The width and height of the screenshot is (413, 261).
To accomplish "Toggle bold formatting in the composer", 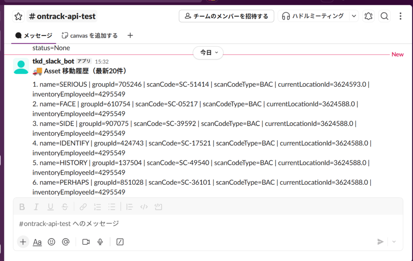I will pos(22,207).
